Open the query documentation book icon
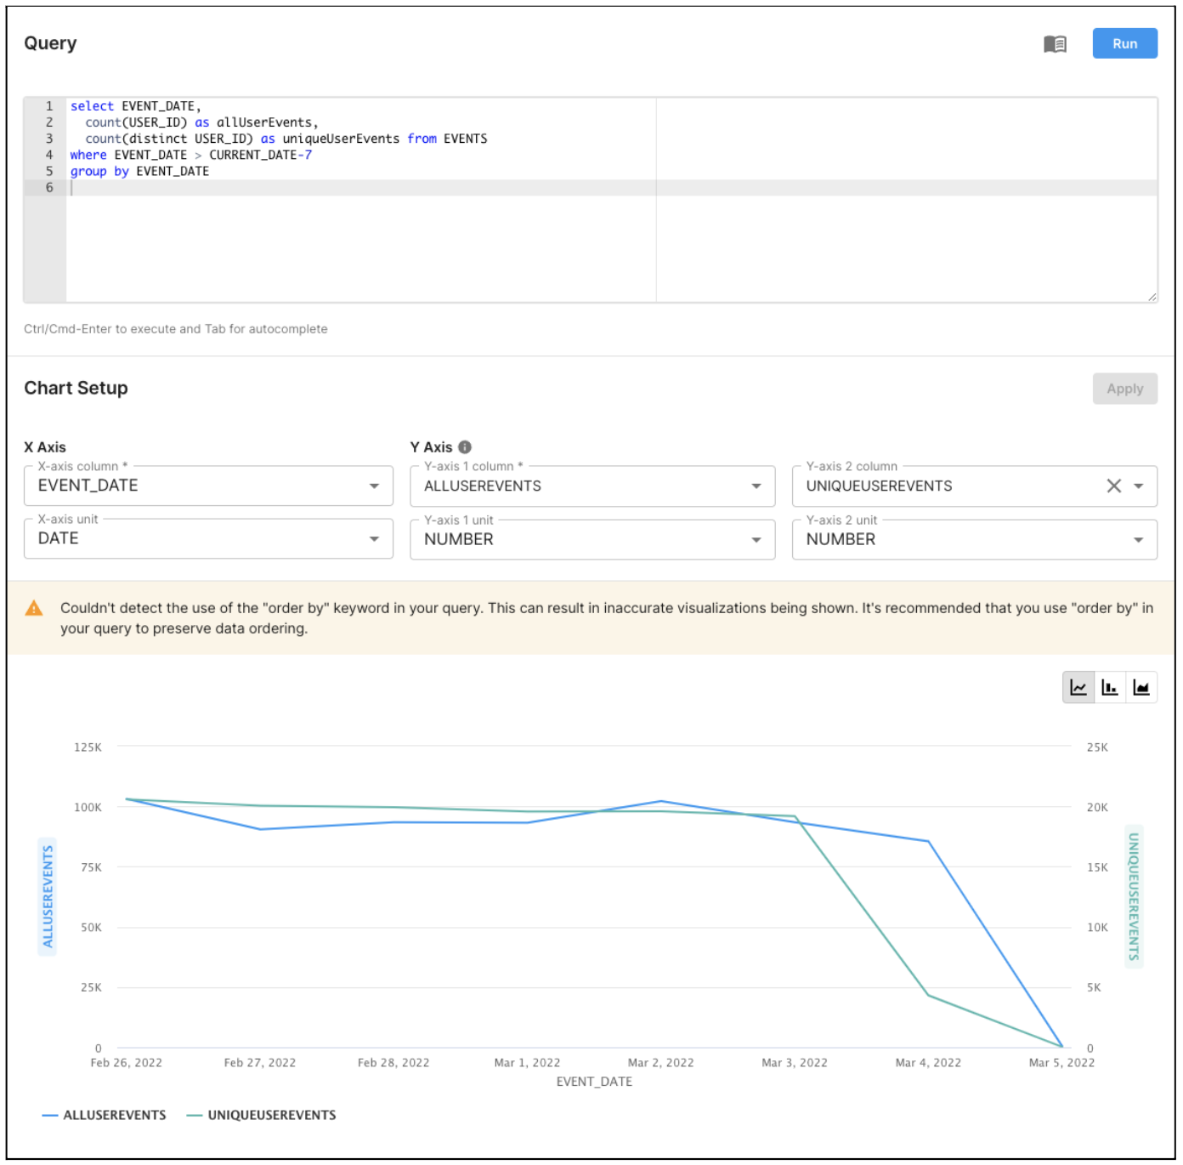Screen dimensions: 1183x1165 coord(1054,44)
